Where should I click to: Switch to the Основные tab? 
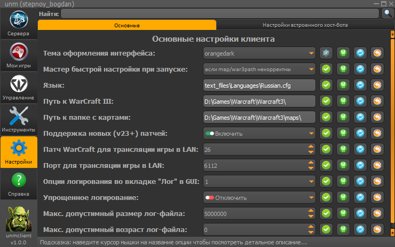click(x=127, y=25)
